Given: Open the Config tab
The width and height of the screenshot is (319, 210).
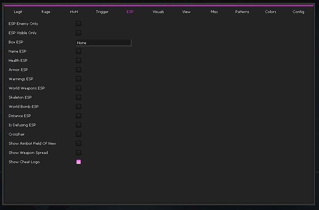Looking at the screenshot, I should [x=298, y=12].
